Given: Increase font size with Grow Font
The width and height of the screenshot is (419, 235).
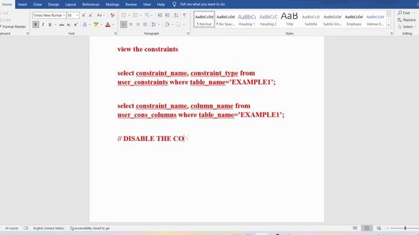Looking at the screenshot, I should [84, 15].
